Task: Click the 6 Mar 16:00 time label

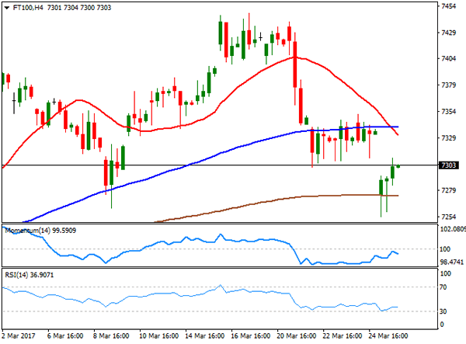Action: point(65,336)
